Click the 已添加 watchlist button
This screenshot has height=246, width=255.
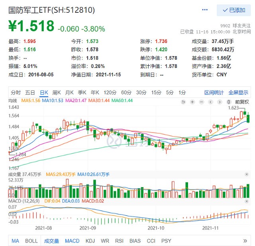tap(234, 10)
